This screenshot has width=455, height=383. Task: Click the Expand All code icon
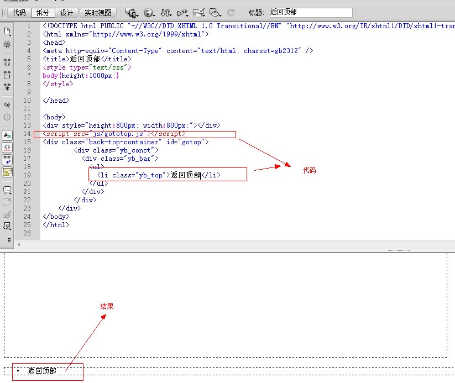7,87
